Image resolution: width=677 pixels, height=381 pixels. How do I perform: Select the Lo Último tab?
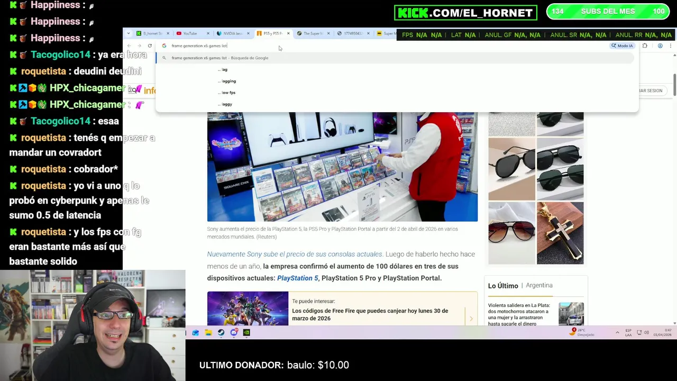click(x=503, y=286)
